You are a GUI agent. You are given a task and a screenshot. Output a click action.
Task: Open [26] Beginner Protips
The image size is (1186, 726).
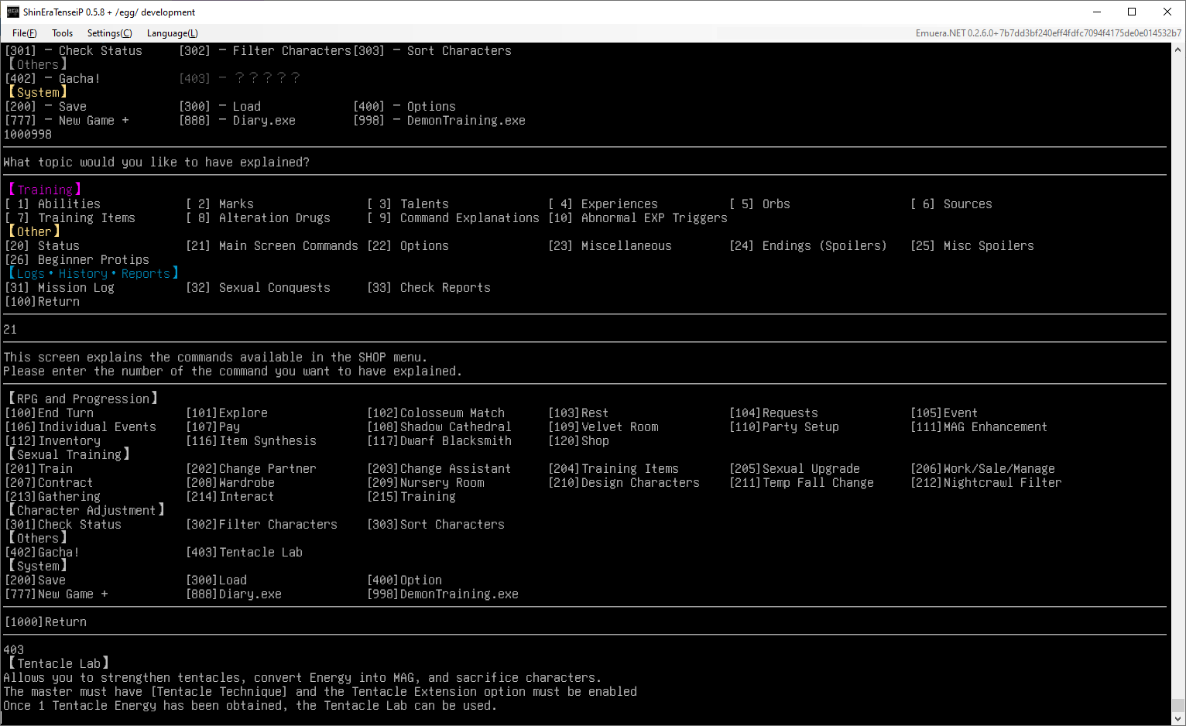[x=77, y=260]
